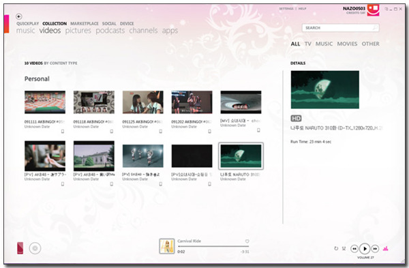409x268 pixels.
Task: Click the Carnival Ride playback progress bar
Action: point(213,246)
